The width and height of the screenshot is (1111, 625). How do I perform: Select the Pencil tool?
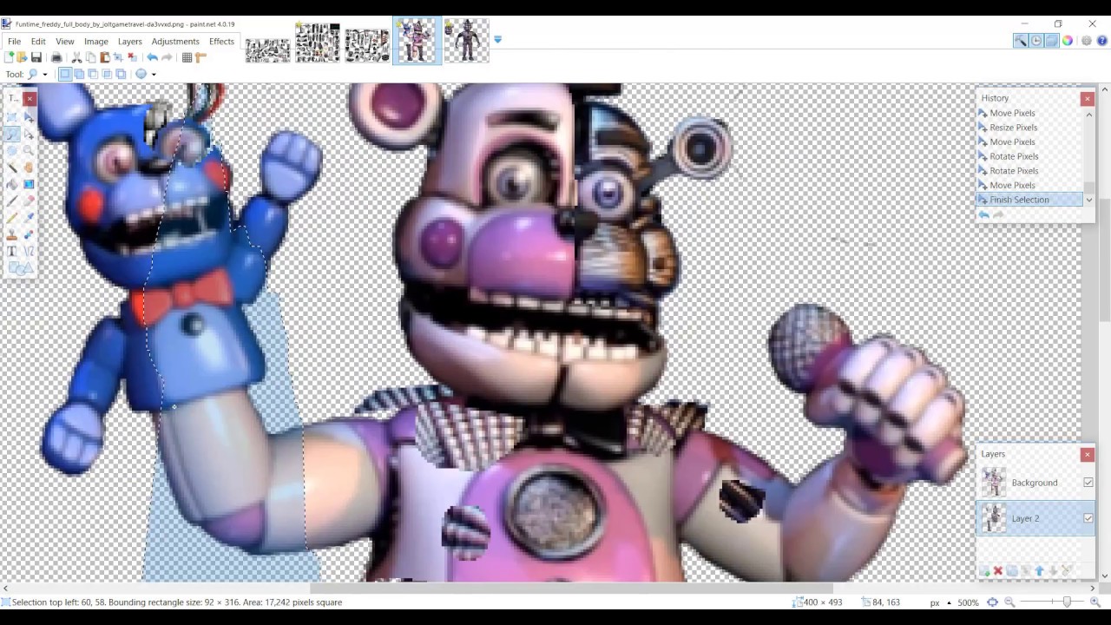[x=12, y=217]
